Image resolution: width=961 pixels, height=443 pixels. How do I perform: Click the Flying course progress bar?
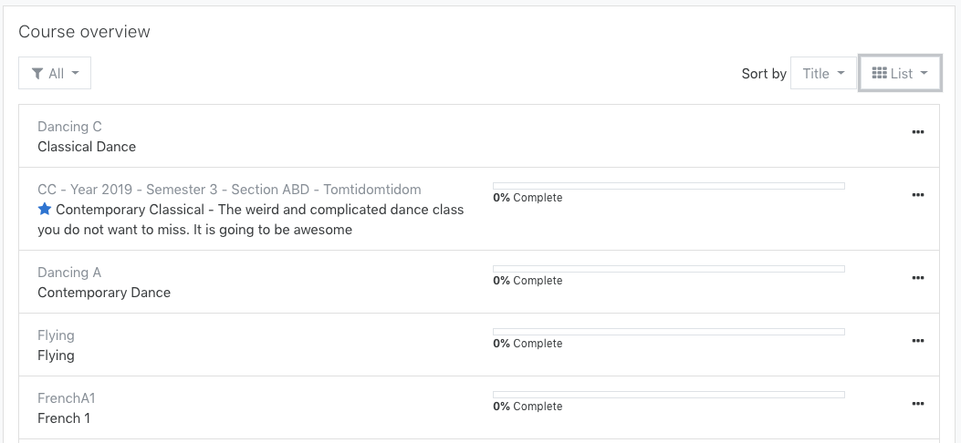click(x=669, y=332)
